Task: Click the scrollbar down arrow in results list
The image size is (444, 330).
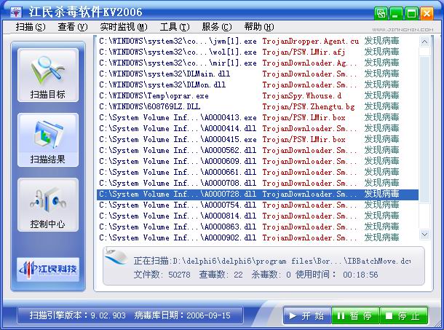Action: tap(424, 235)
